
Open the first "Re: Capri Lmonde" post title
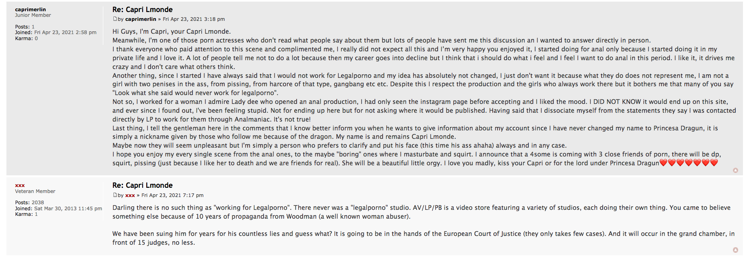[142, 9]
